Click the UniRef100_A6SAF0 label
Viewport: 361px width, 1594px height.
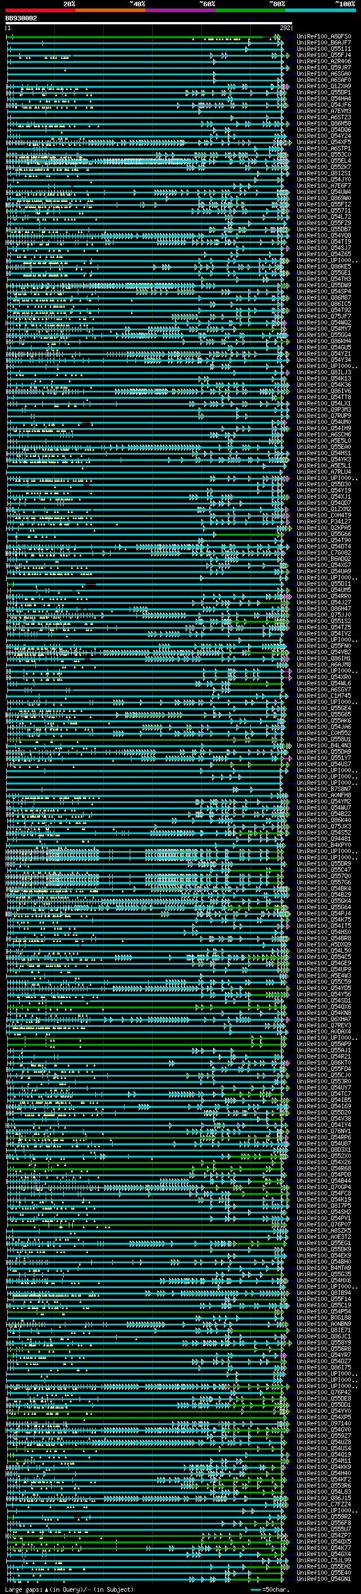point(324,80)
